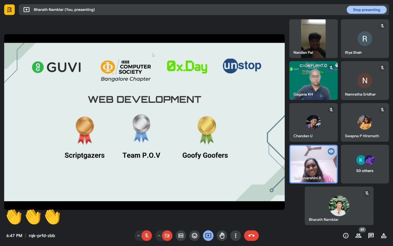Click the gold medal above Goofy Goofers

point(207,130)
